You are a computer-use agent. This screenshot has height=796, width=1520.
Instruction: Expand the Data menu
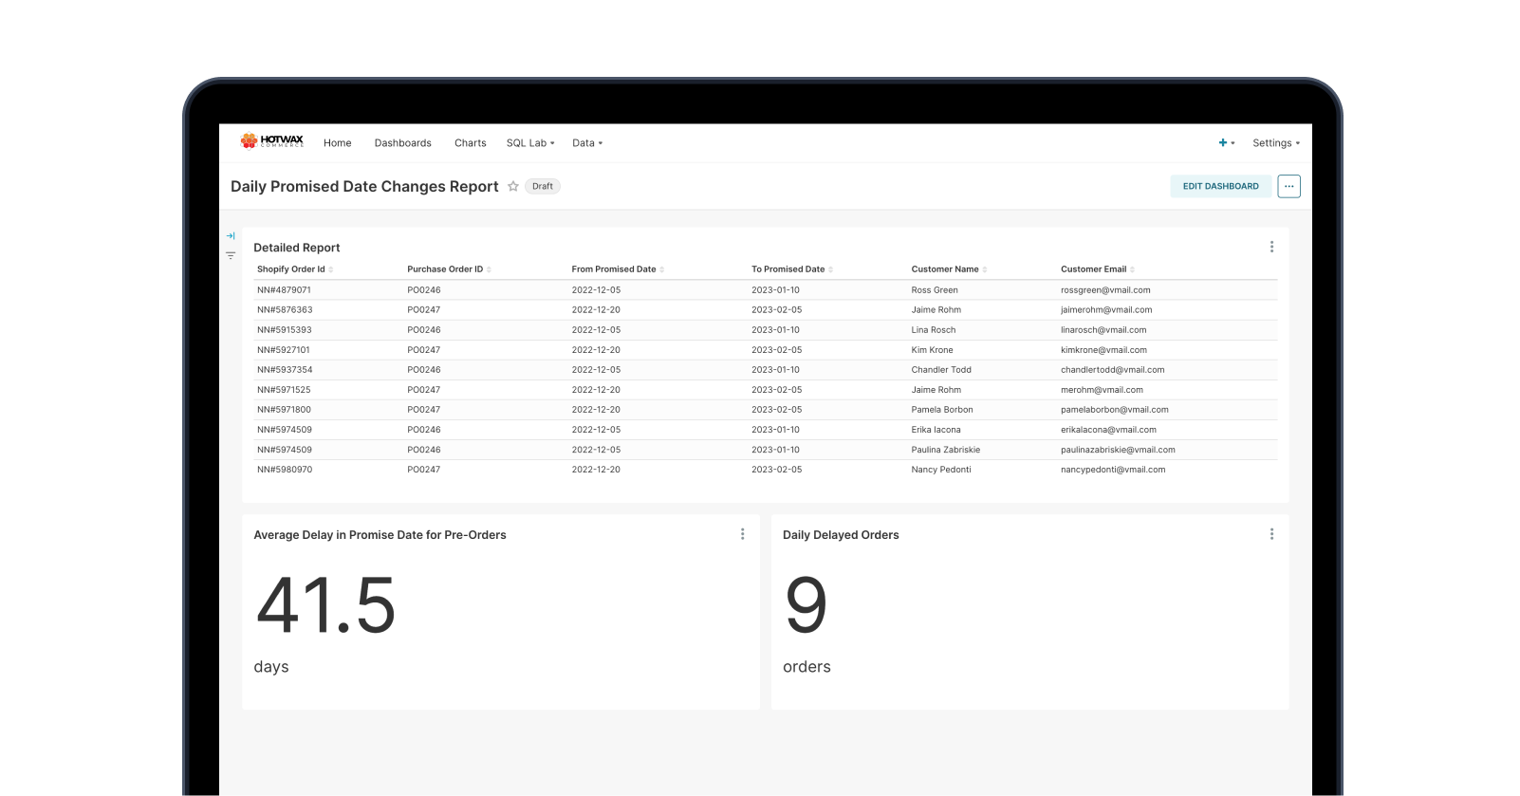tap(587, 143)
